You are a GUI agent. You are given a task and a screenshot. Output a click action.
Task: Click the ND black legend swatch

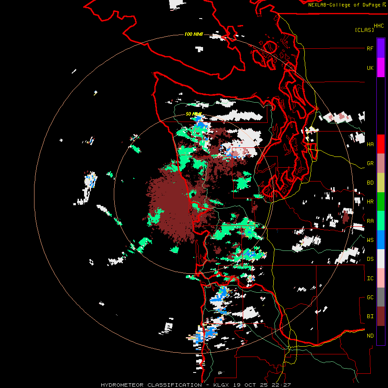(x=381, y=335)
